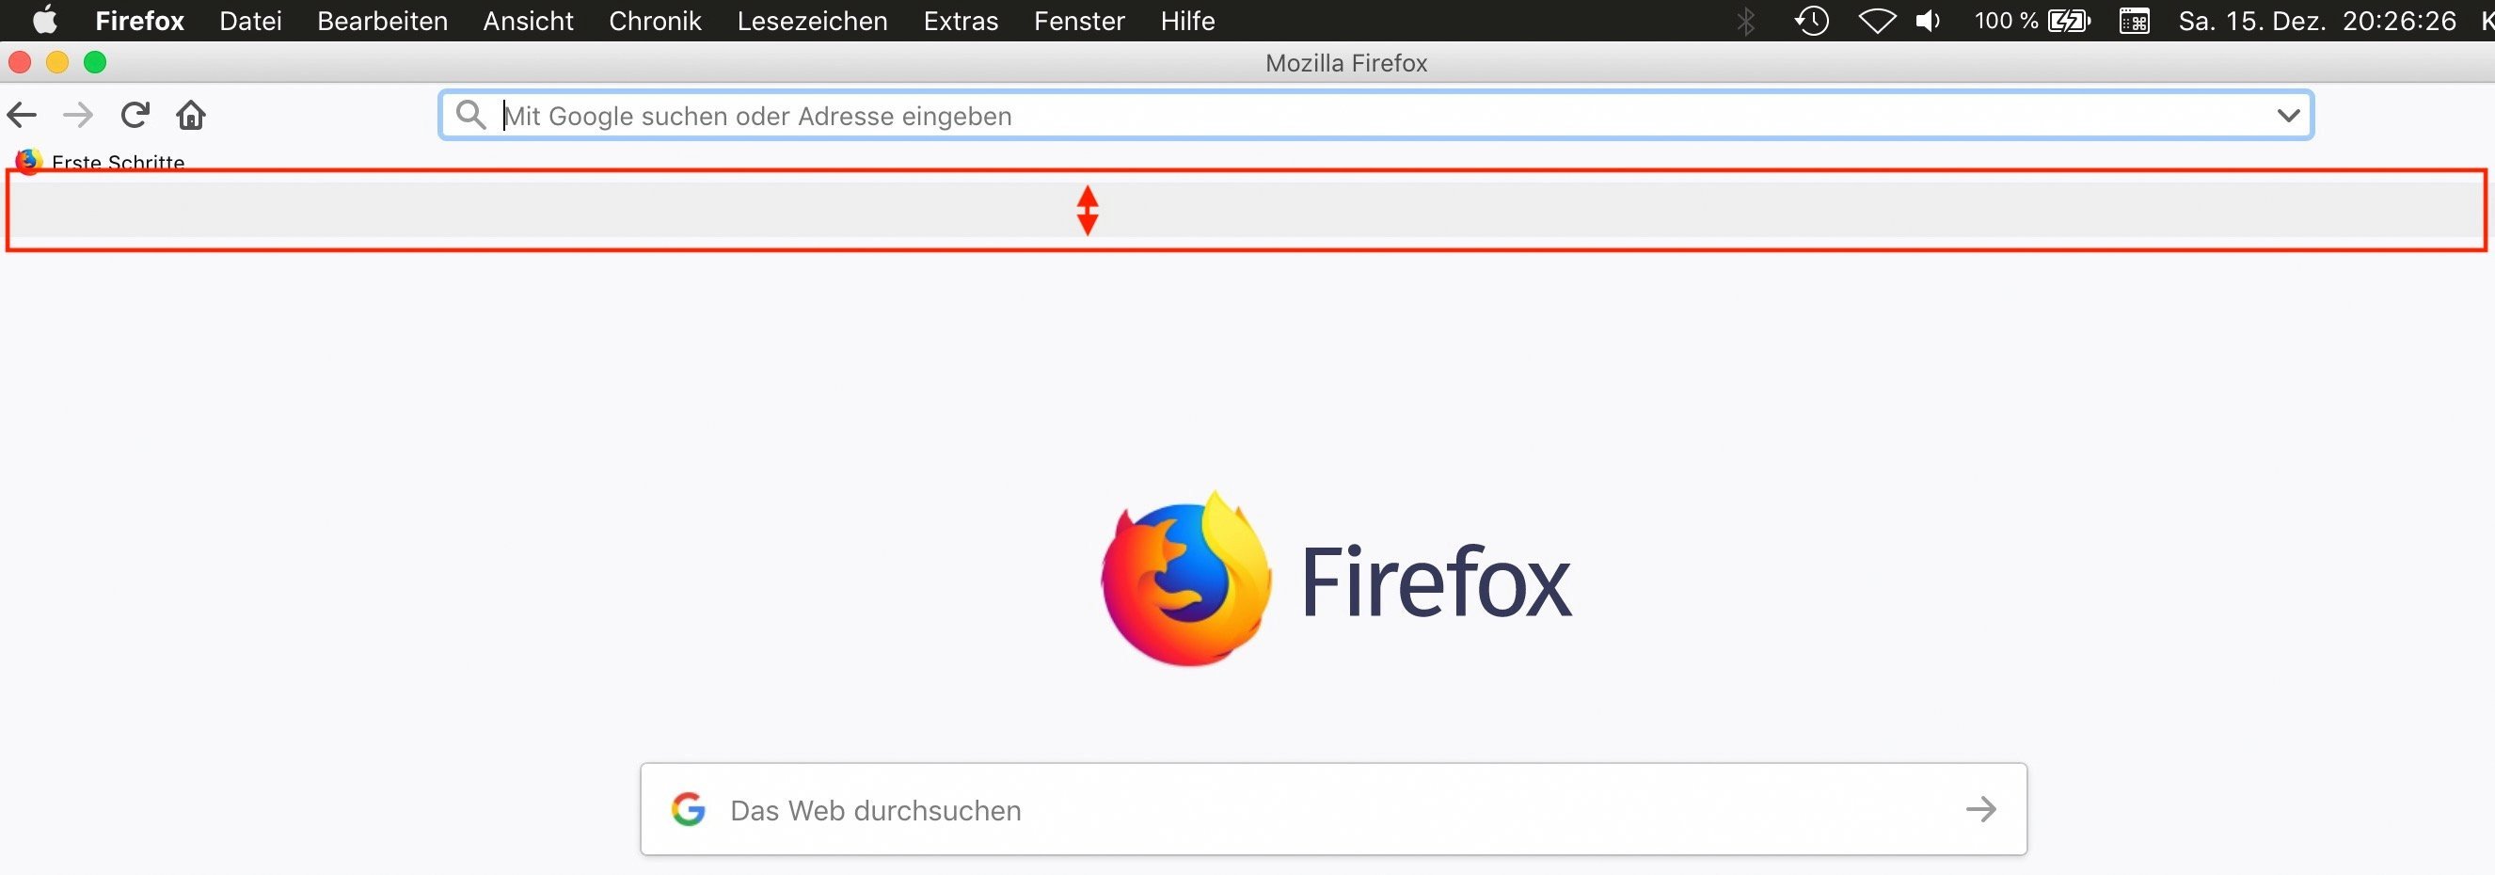Click in the Das Web durchsuchen search box
Viewport: 2495px width, 875px height.
pyautogui.click(x=1333, y=809)
